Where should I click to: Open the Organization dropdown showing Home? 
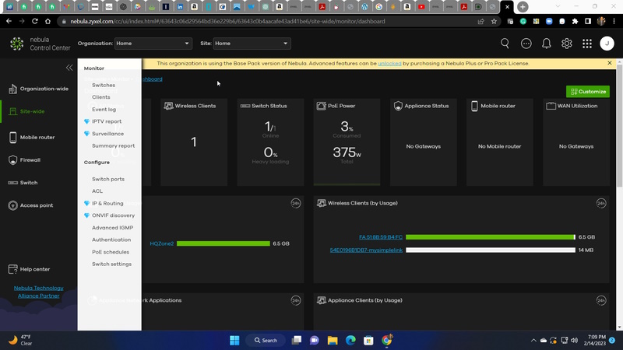tap(153, 44)
